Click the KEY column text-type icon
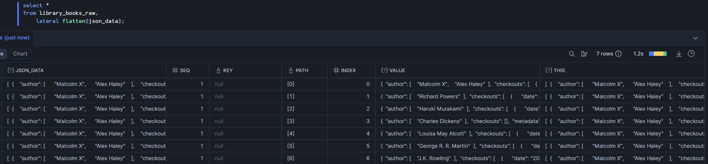 pos(218,70)
